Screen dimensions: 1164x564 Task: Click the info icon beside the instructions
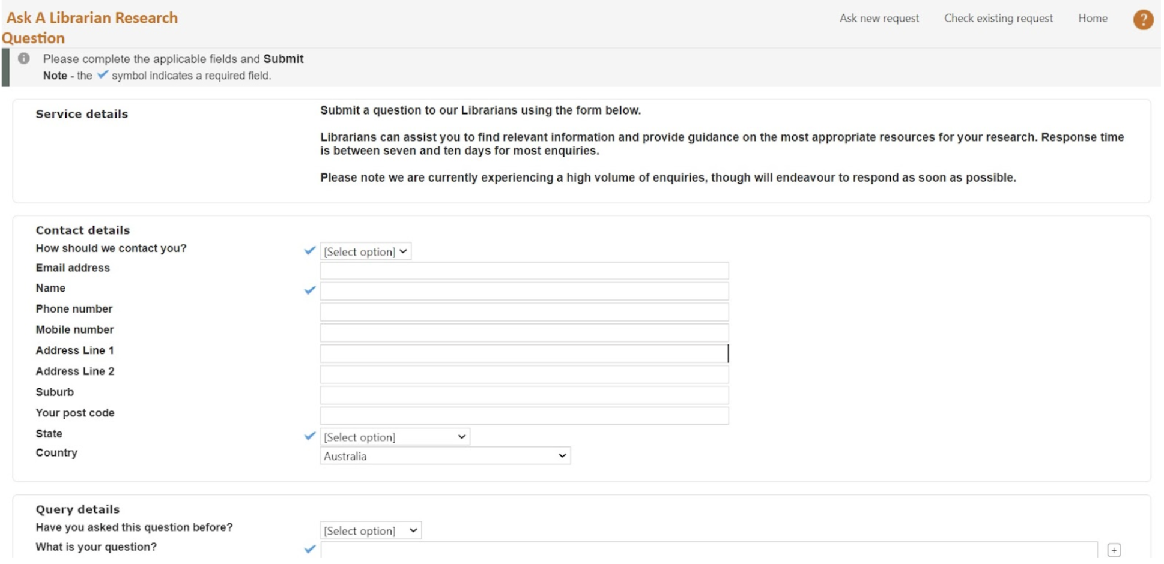click(x=25, y=58)
